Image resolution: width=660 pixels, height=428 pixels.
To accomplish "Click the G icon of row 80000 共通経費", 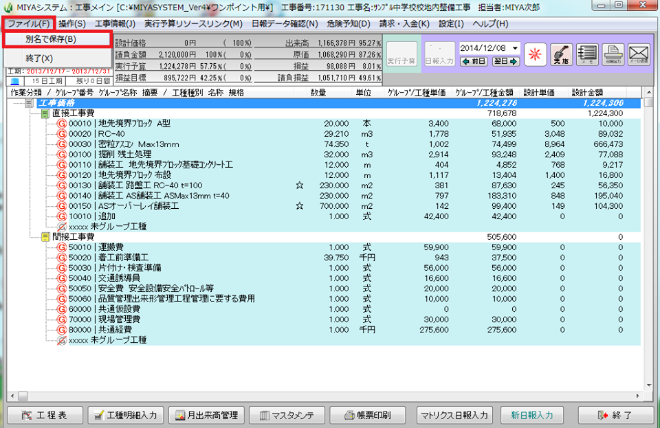I will coord(62,330).
